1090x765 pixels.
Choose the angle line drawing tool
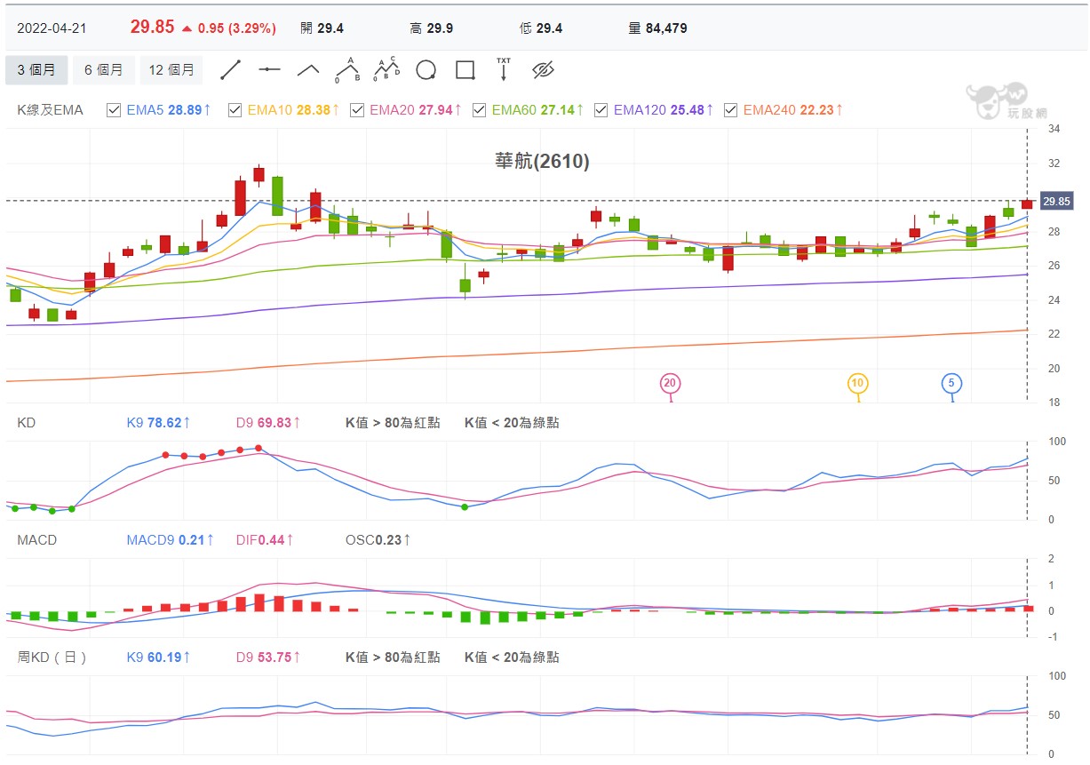pos(308,69)
